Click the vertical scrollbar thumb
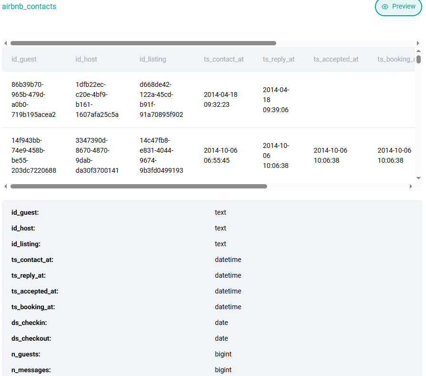The image size is (426, 376). (x=419, y=60)
